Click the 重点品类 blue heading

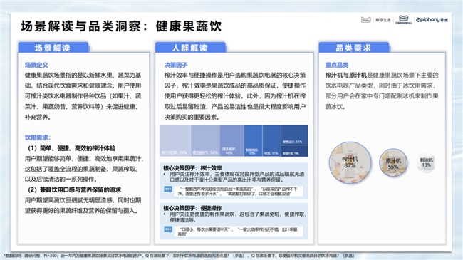[x=337, y=65]
